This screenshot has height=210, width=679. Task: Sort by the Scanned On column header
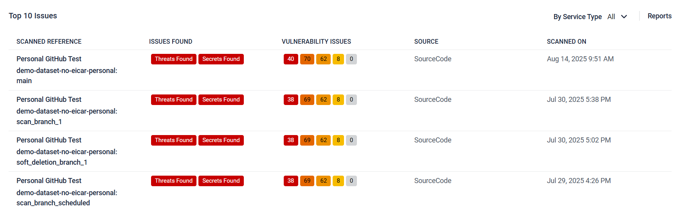coord(566,41)
